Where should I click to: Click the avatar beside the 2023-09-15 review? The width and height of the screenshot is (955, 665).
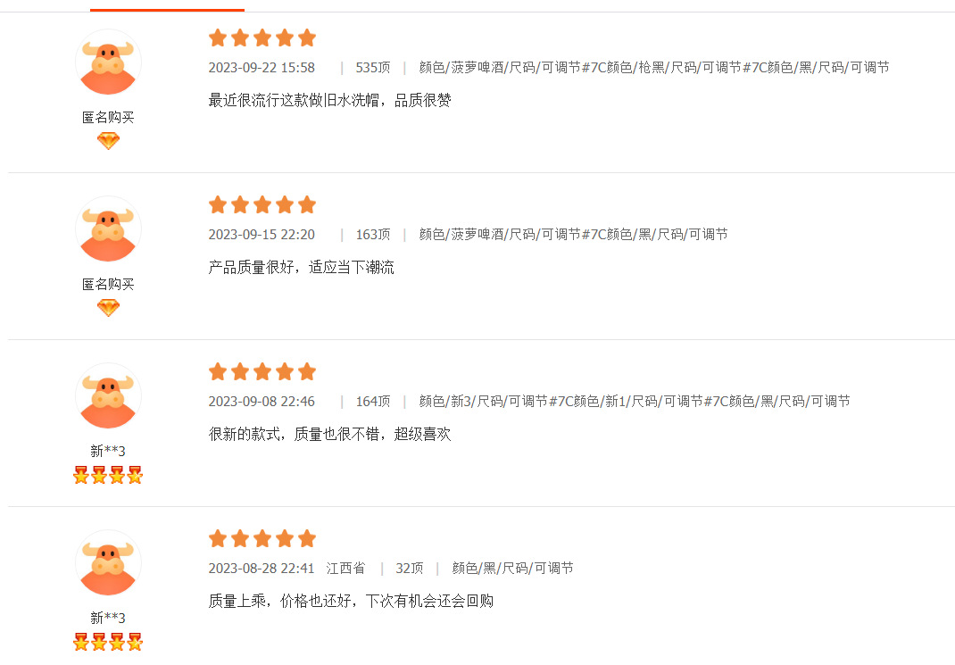[108, 229]
